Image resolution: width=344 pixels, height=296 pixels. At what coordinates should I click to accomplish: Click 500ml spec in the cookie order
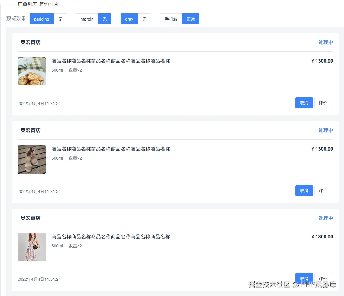pos(57,70)
